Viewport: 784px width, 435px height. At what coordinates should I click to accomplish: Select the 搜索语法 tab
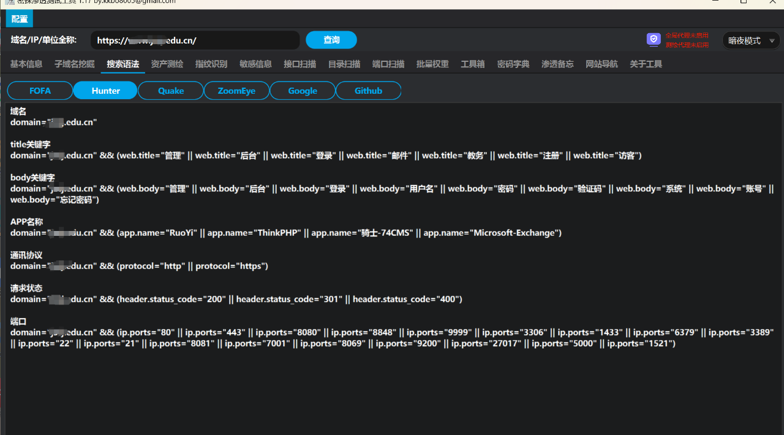tap(123, 64)
